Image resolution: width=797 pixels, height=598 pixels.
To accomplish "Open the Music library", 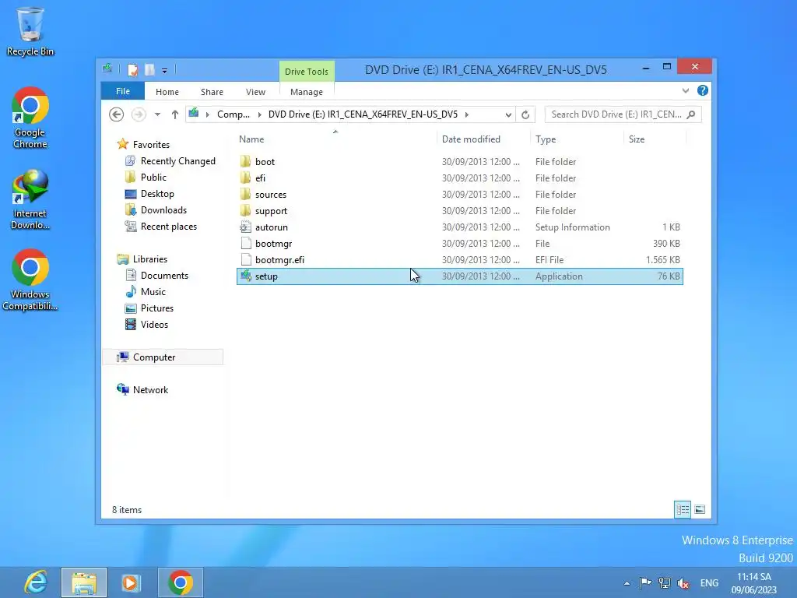I will coord(153,292).
